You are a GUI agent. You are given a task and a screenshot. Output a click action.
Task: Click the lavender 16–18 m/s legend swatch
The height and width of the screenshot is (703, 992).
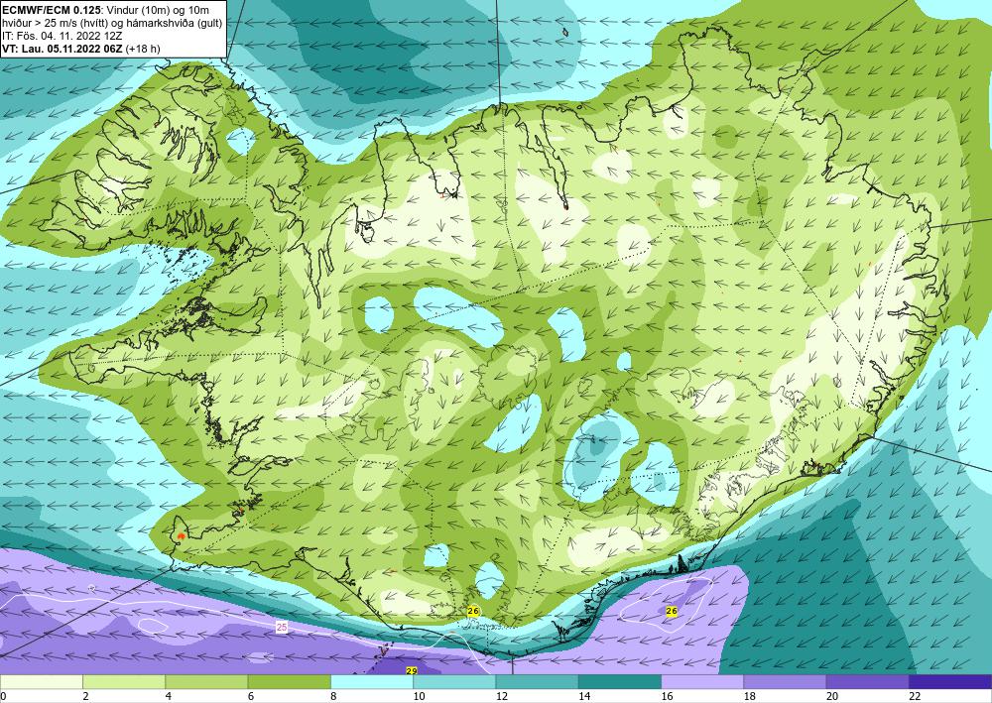click(x=703, y=682)
